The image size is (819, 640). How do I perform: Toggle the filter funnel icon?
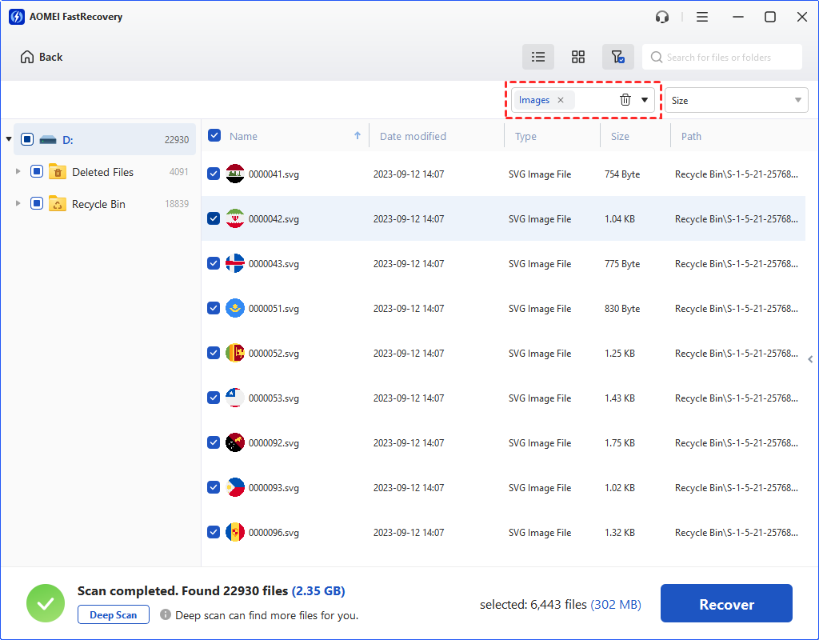pyautogui.click(x=617, y=57)
